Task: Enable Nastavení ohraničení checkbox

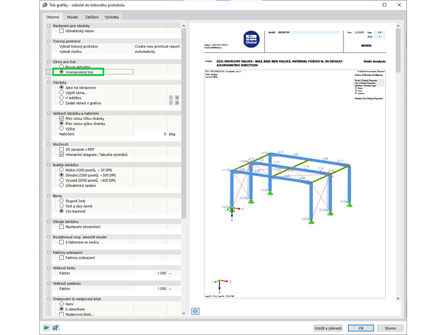Action: (61, 226)
